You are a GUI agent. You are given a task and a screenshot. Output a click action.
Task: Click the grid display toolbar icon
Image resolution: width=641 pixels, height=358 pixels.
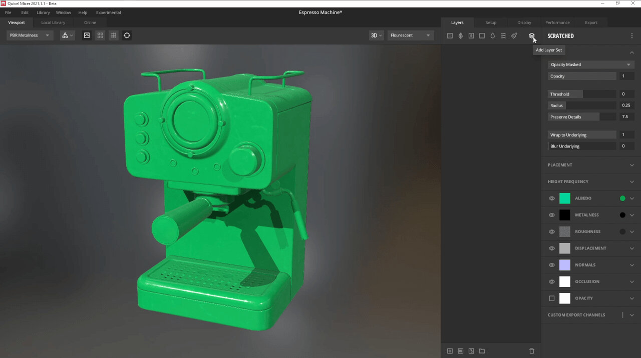(113, 35)
